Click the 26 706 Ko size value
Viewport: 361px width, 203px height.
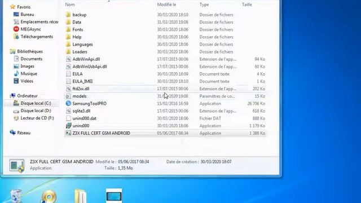pos(256,104)
